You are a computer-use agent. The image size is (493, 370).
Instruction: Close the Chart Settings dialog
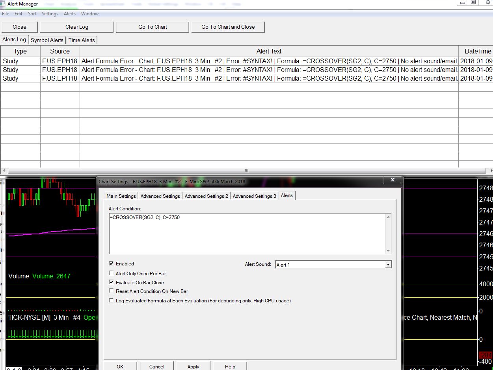coord(393,180)
